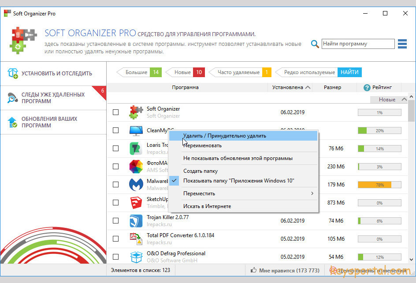The image size is (416, 283).
Task: Open Установить и отследить section
Action: coord(56,74)
